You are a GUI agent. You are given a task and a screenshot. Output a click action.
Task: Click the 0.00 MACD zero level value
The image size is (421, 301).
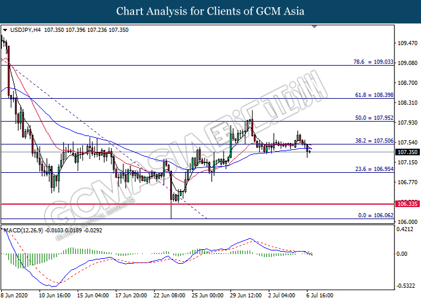pos(402,253)
